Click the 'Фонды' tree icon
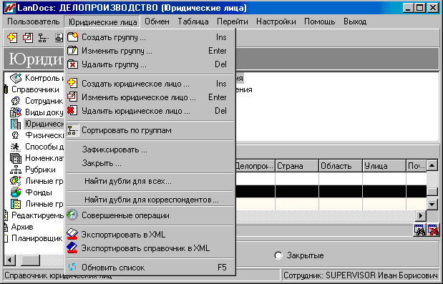Screen dimensions: 443x284 click(x=16, y=192)
